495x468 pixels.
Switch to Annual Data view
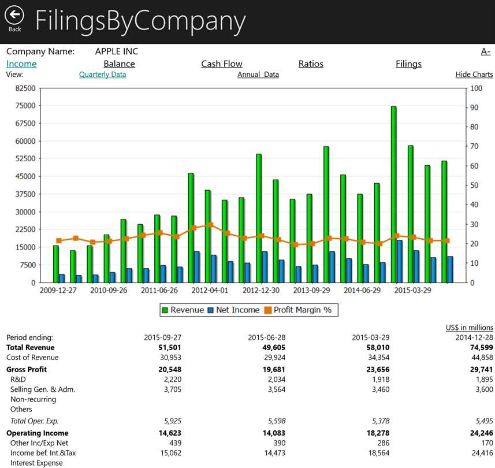click(258, 75)
